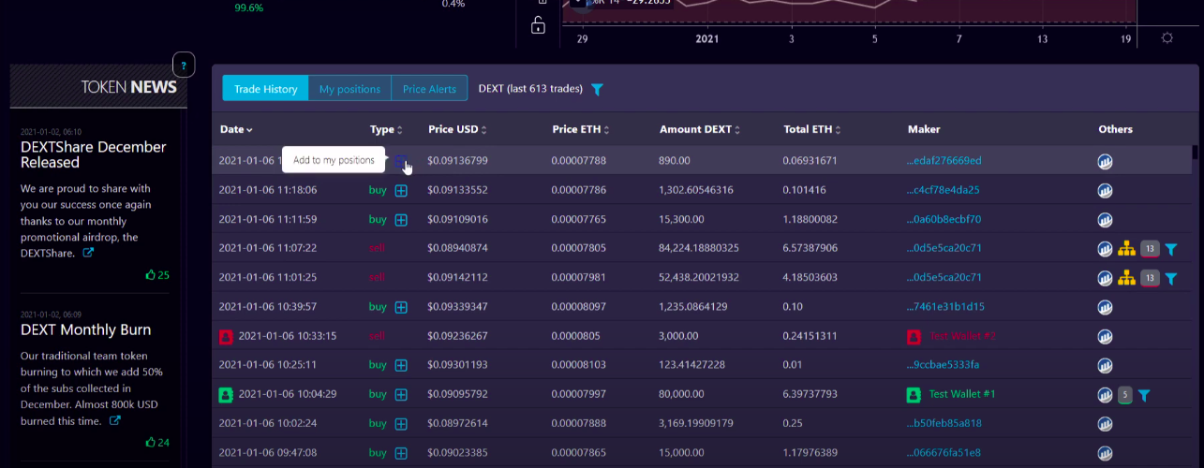
Task: Open the DEXT Monthly Burn news headline
Action: coord(85,329)
